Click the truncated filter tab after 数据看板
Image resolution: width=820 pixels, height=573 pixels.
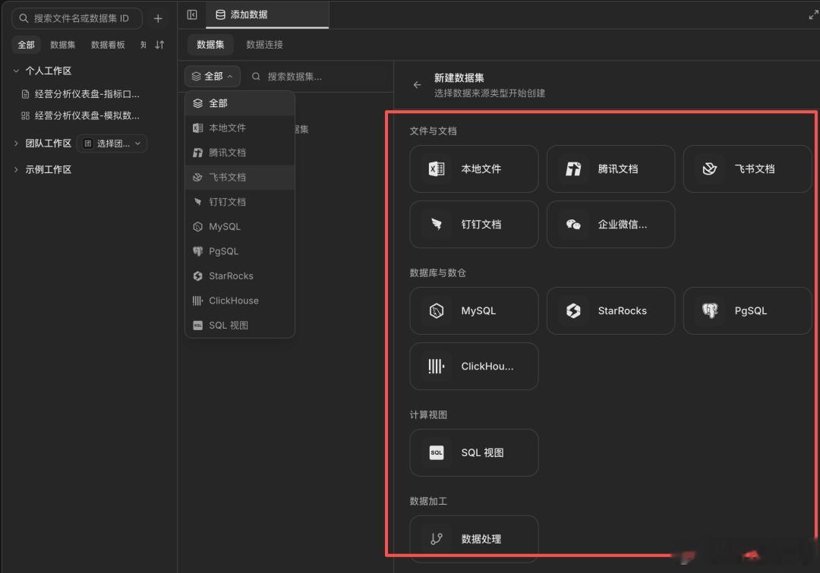143,45
